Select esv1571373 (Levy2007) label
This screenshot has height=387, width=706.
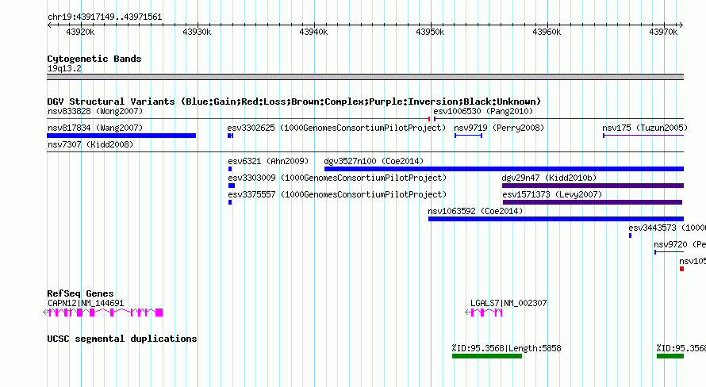(x=552, y=194)
